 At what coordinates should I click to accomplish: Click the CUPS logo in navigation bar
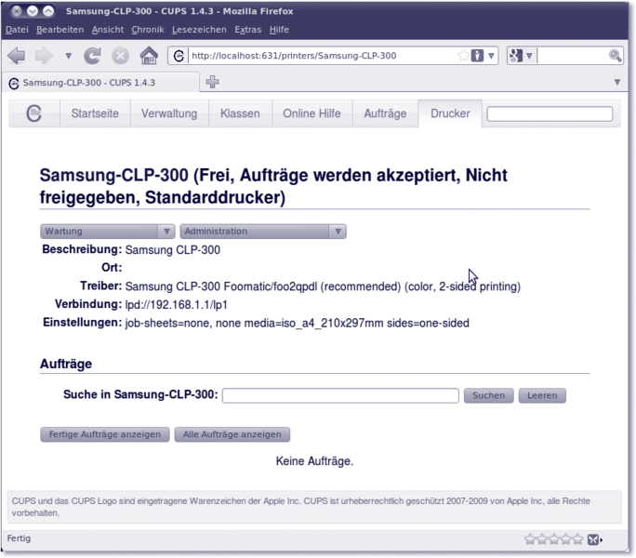click(34, 114)
